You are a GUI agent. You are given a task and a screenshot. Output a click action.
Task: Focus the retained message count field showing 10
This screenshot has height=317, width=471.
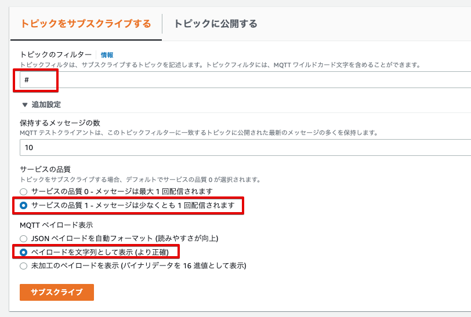pyautogui.click(x=245, y=148)
